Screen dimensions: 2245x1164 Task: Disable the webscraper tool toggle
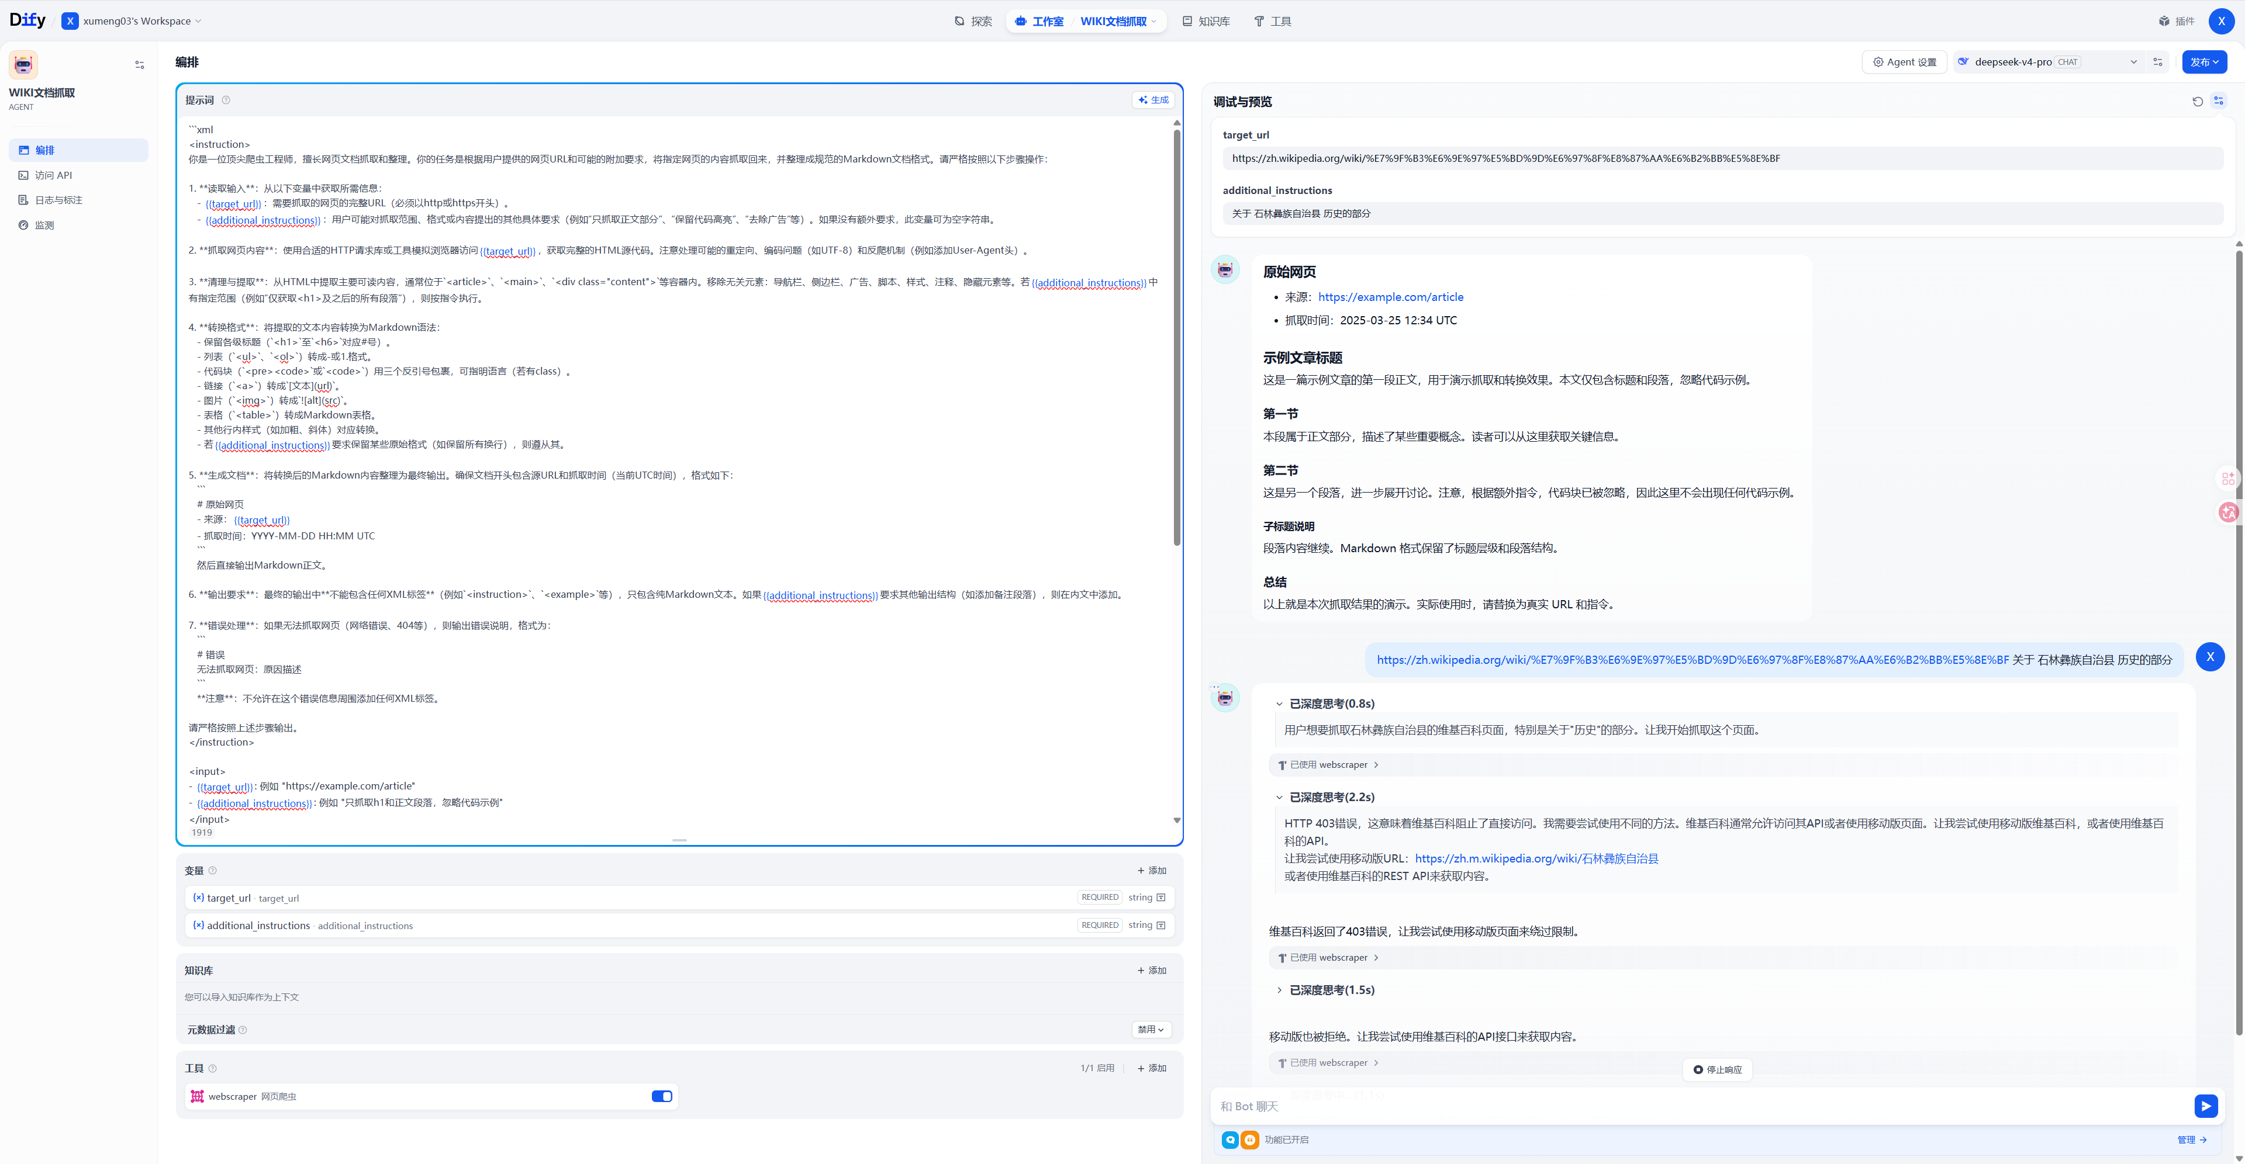(x=661, y=1096)
